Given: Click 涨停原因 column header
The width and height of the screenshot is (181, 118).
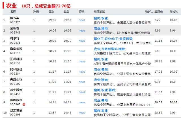Looking at the screenshot, I should pyautogui.click(x=99, y=12).
